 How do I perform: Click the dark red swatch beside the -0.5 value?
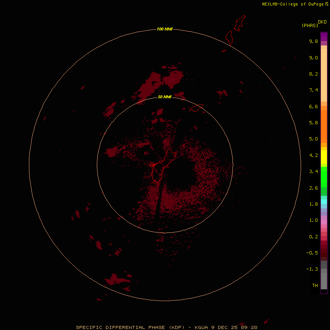pos(324,252)
